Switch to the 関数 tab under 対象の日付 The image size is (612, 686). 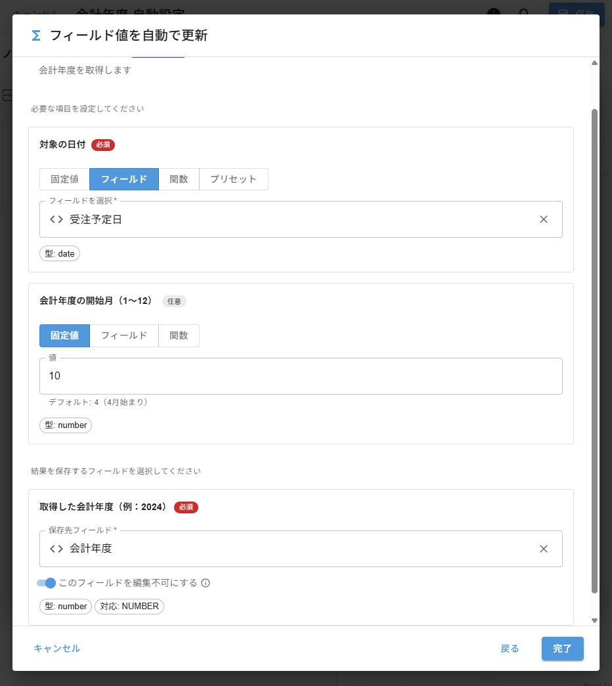click(x=179, y=179)
